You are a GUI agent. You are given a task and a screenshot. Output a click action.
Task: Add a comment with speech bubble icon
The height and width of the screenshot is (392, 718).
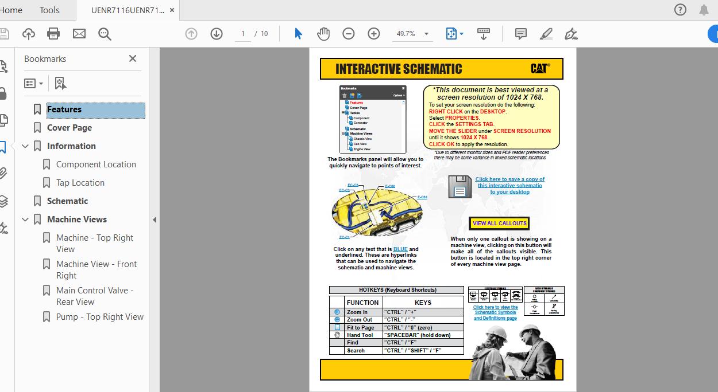click(x=521, y=34)
